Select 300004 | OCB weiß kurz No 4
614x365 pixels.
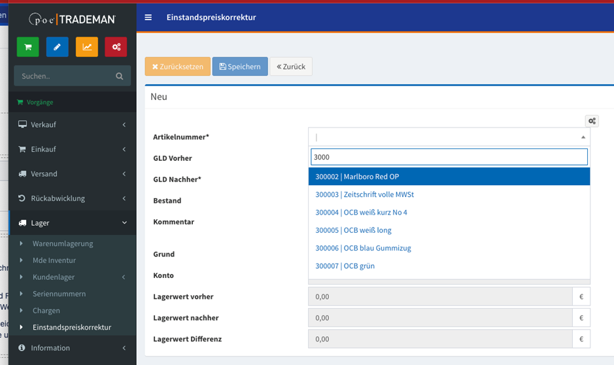449,213
